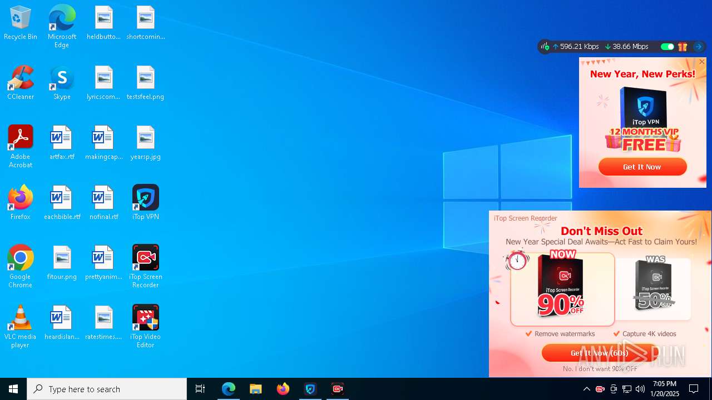Screen dimensions: 712x400
Task: Select the iTop Screen Recorder desktop shortcut
Action: tap(145, 267)
